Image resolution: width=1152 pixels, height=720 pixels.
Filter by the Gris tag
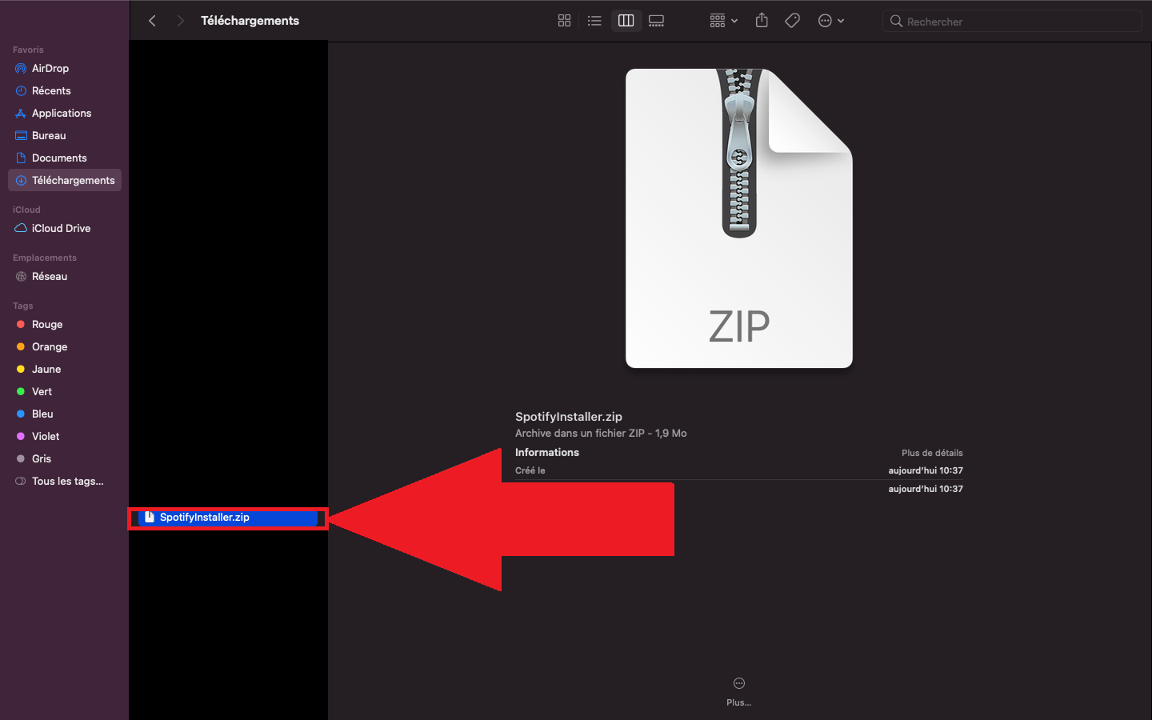pyautogui.click(x=64, y=458)
